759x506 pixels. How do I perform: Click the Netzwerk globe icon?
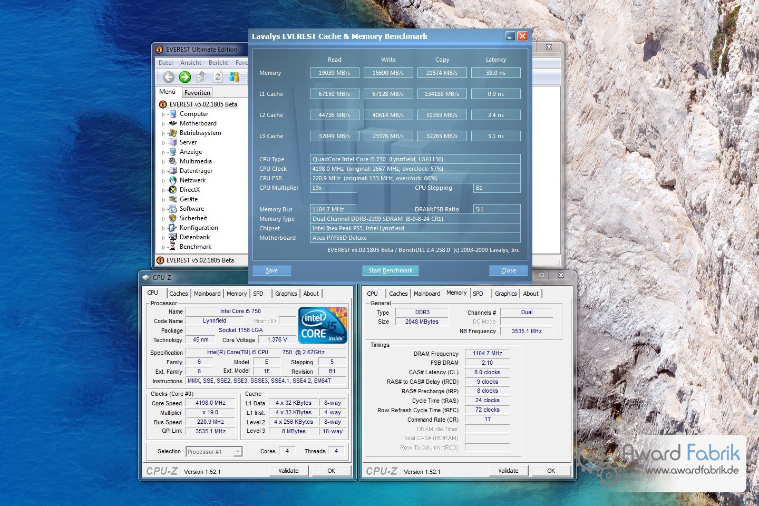click(x=172, y=180)
